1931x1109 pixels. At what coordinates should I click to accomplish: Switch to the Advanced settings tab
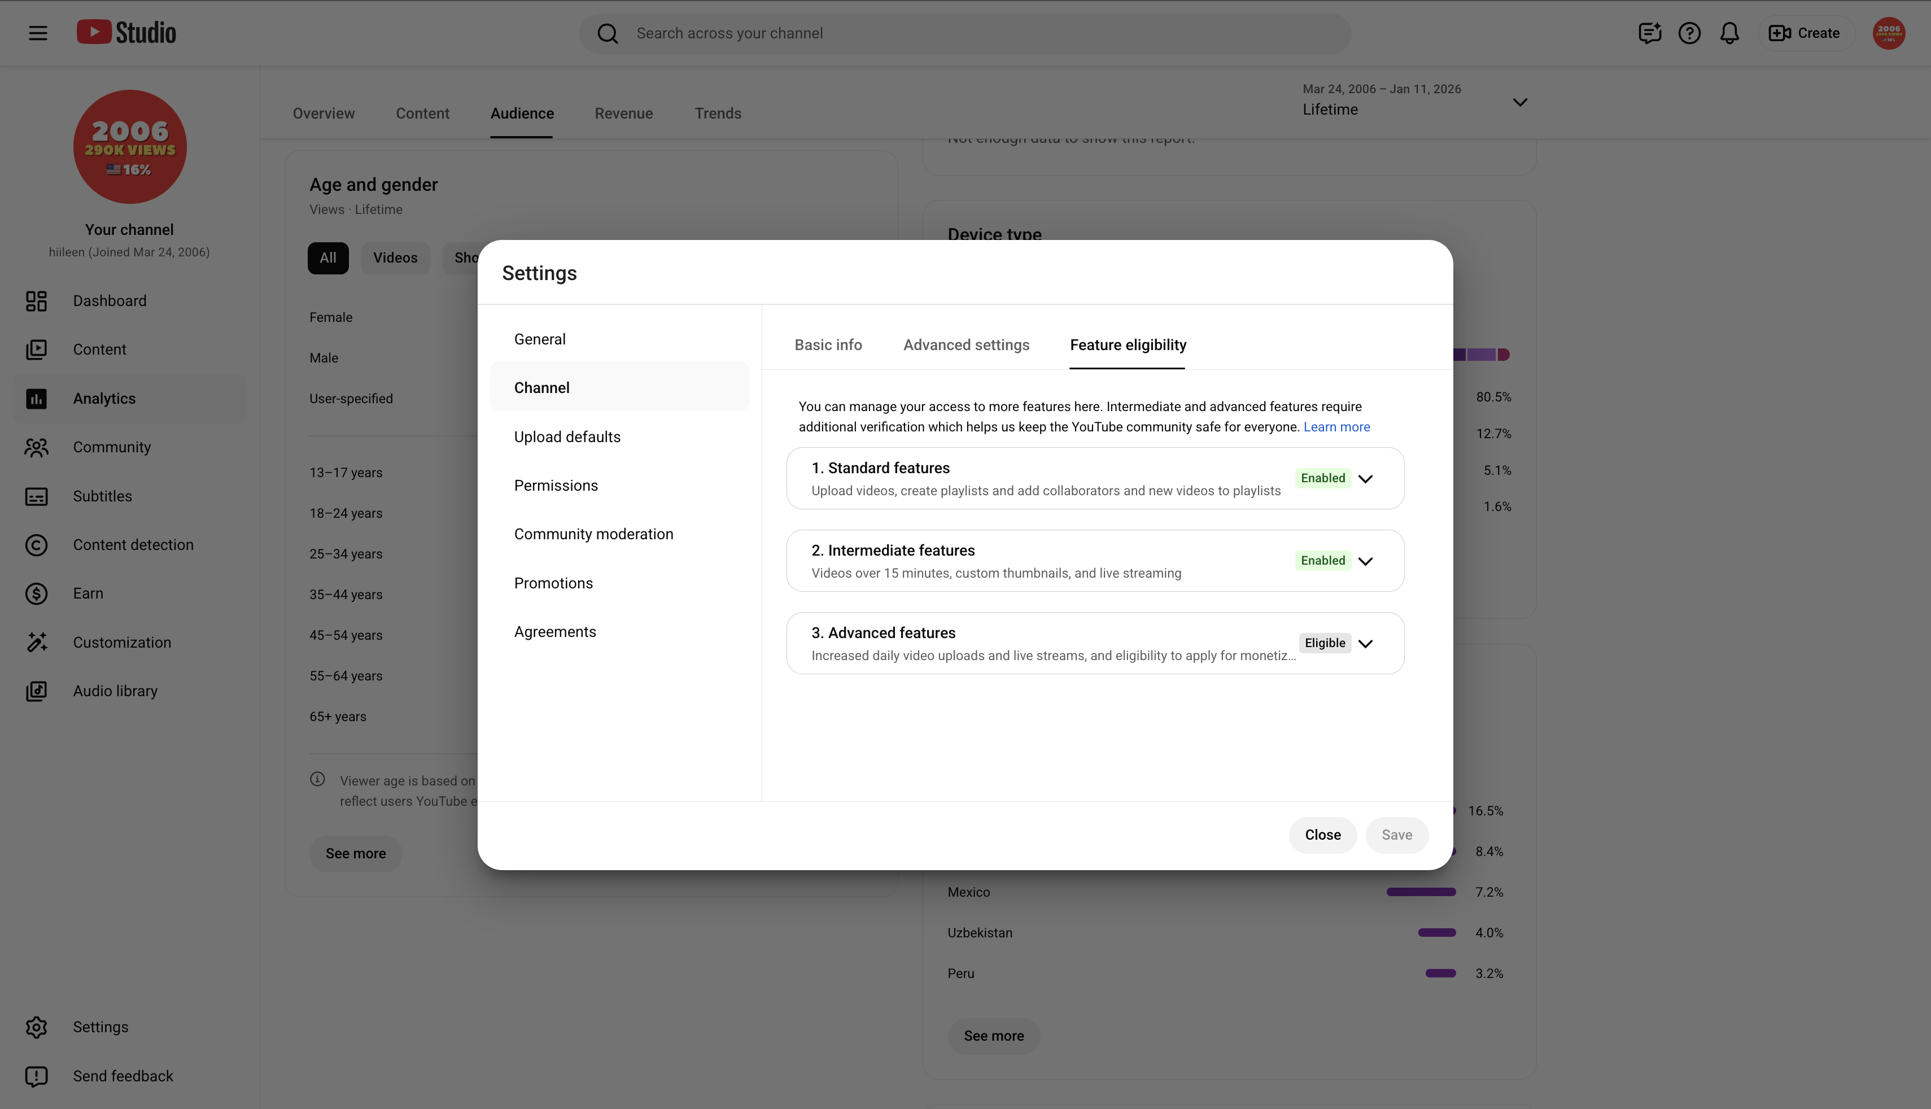[x=966, y=345]
